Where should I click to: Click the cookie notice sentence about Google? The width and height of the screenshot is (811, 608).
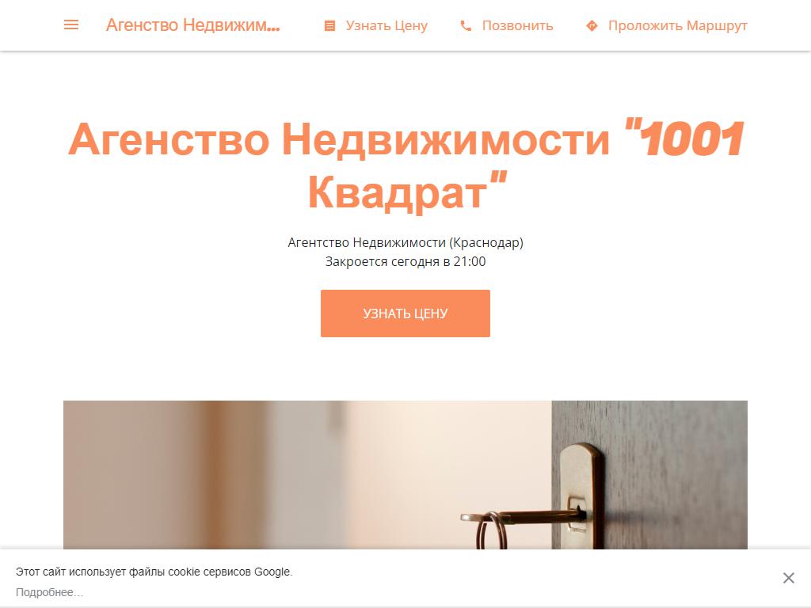click(154, 572)
